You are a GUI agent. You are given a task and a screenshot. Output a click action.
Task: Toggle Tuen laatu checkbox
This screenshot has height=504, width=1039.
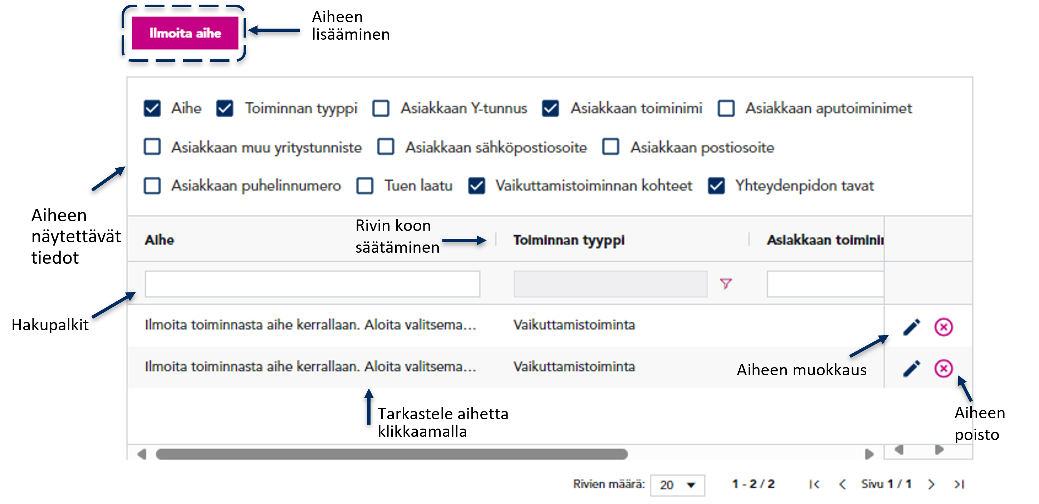pos(364,186)
